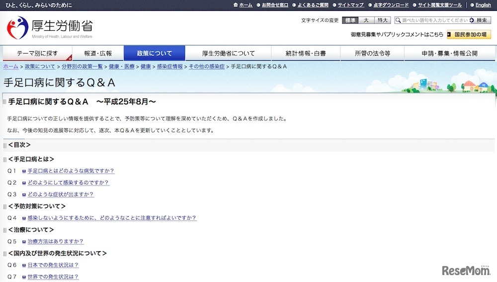Open the ホーム link in top bar
Screen dimensions: 497x282
(243, 5)
